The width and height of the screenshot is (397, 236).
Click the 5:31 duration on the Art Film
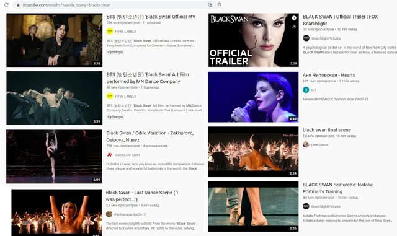(97, 121)
